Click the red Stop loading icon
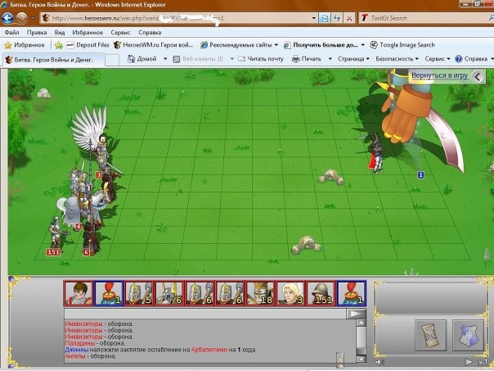Image resolution: width=494 pixels, height=371 pixels. click(x=349, y=18)
